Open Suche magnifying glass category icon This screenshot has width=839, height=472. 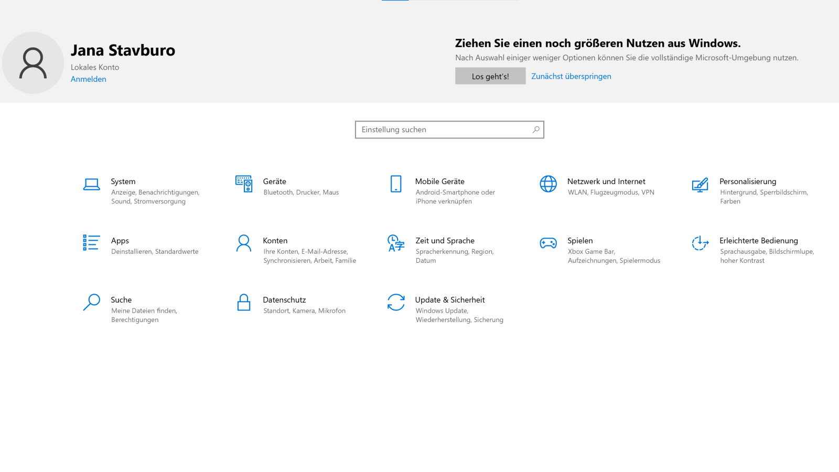91,303
